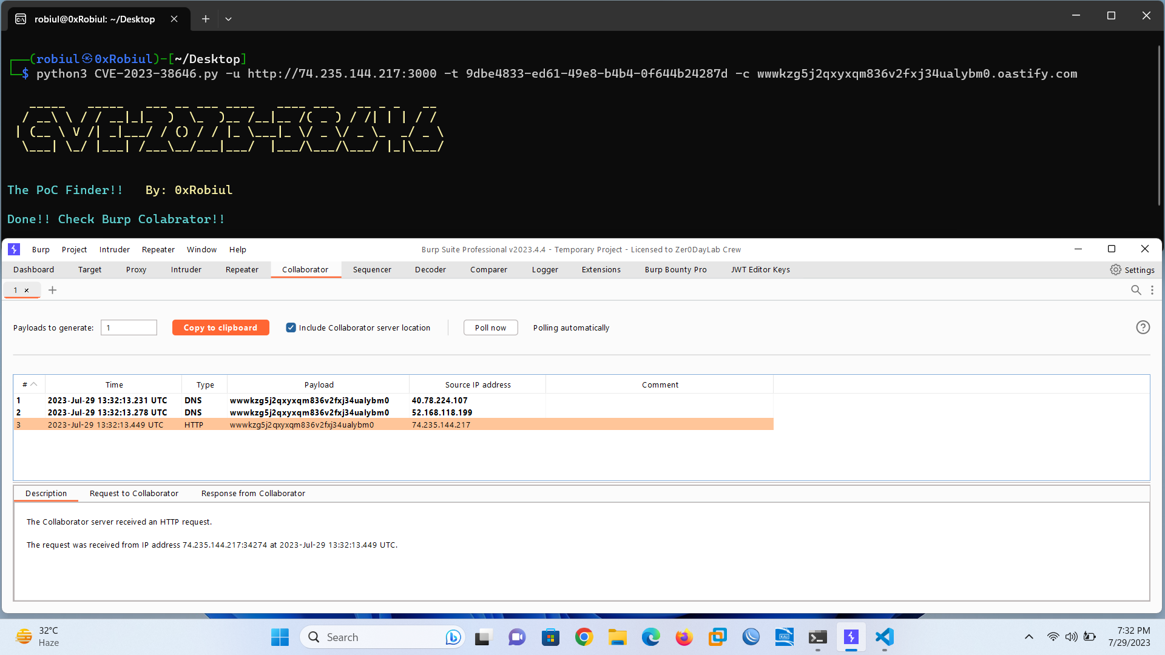Screen dimensions: 1165x655
Task: Open Microsoft Store from the taskbar
Action: click(550, 637)
